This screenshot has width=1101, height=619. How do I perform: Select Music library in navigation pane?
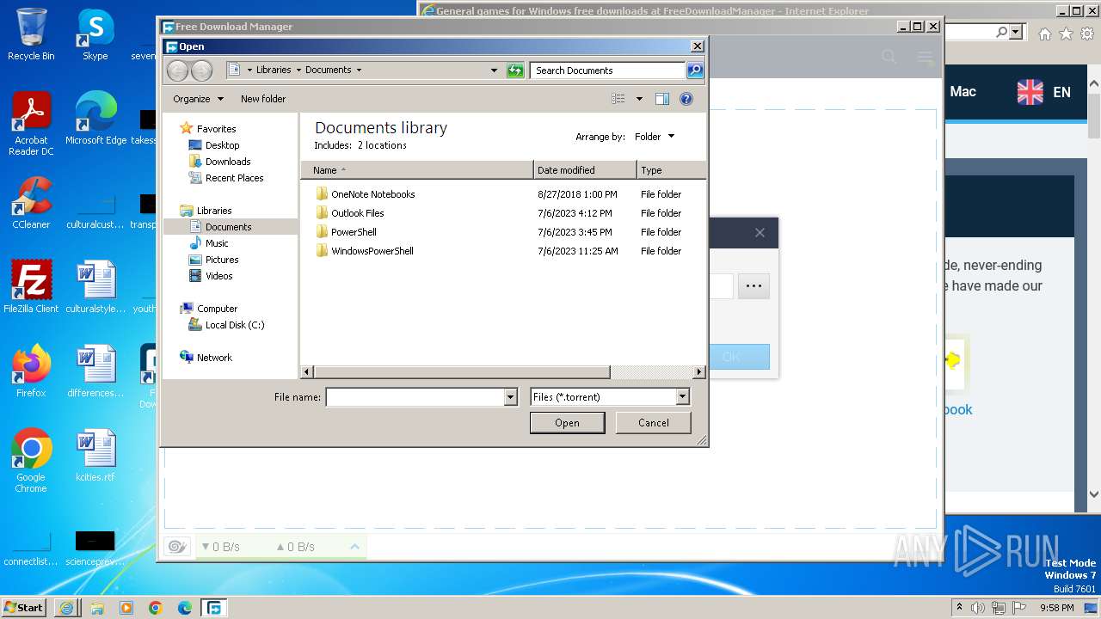coord(217,243)
